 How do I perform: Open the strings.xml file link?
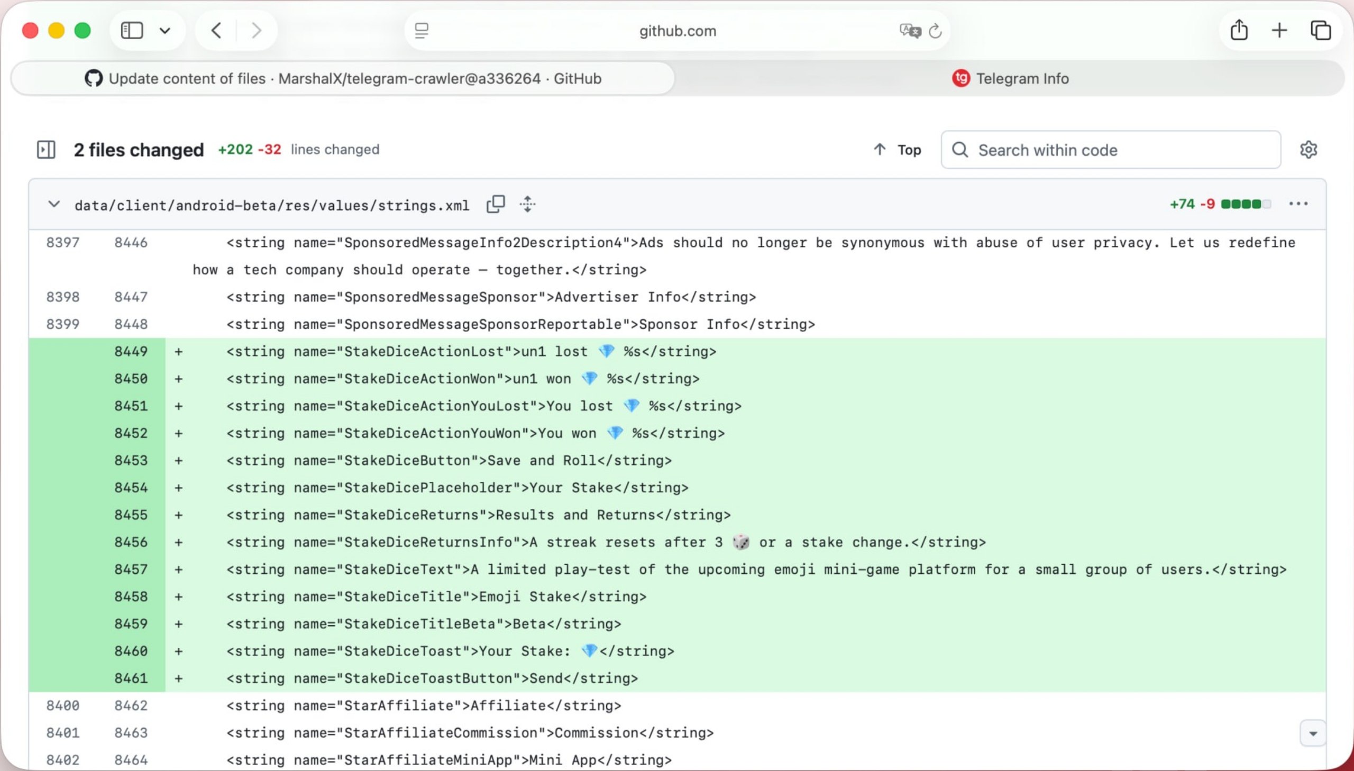(x=271, y=205)
